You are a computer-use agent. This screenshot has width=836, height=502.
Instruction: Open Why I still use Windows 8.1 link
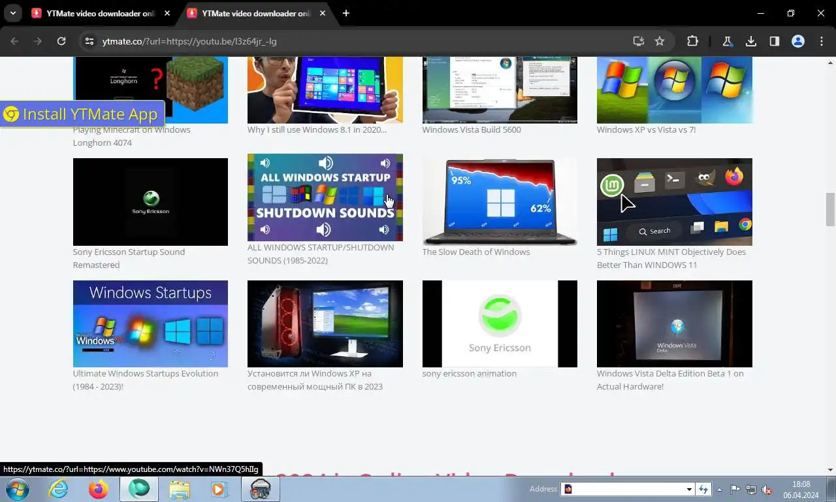(317, 129)
